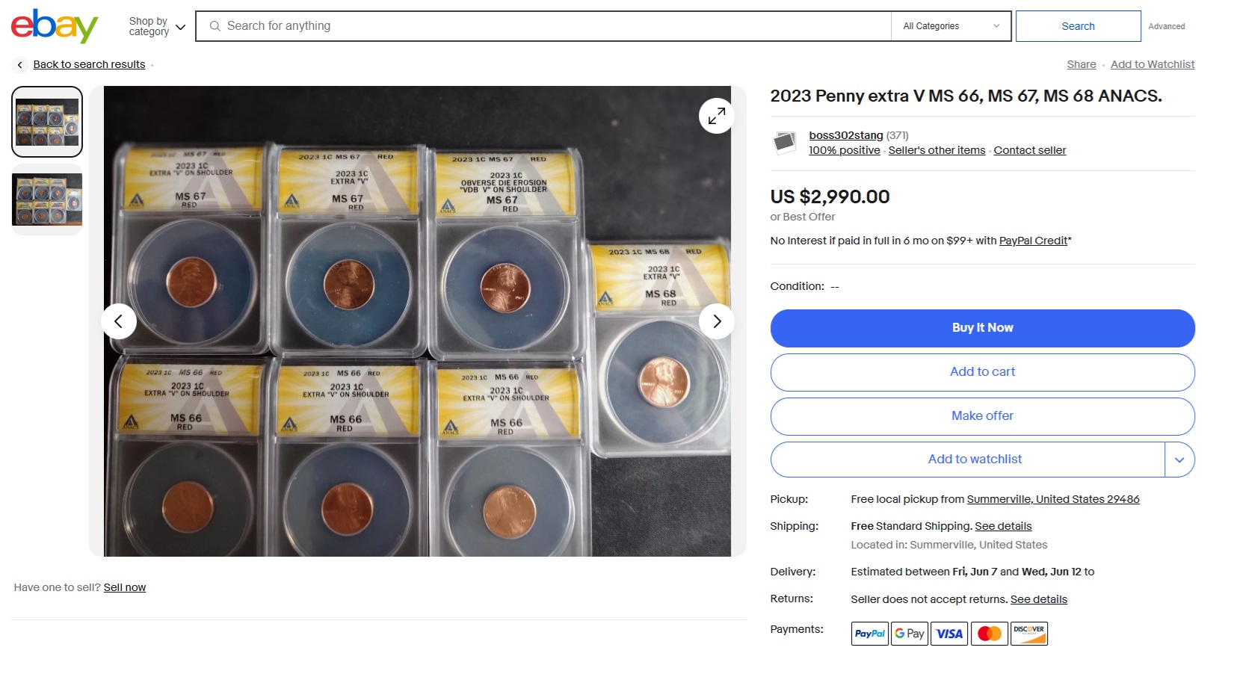Click the eBay logo
The width and height of the screenshot is (1234, 674).
pos(55,26)
